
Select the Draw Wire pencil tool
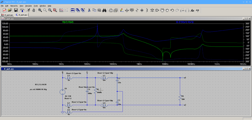[122, 10]
